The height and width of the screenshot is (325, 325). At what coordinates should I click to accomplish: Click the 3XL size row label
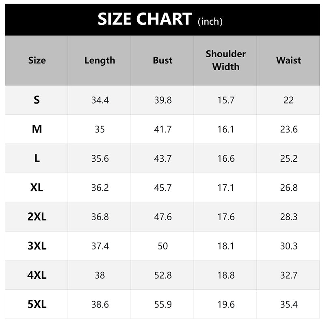point(37,246)
